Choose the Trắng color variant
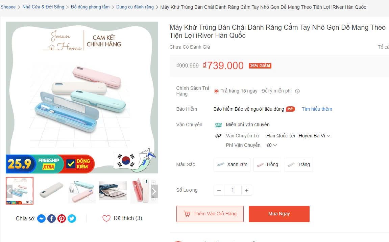Image resolution: width=389 pixels, height=242 pixels. pos(298,165)
